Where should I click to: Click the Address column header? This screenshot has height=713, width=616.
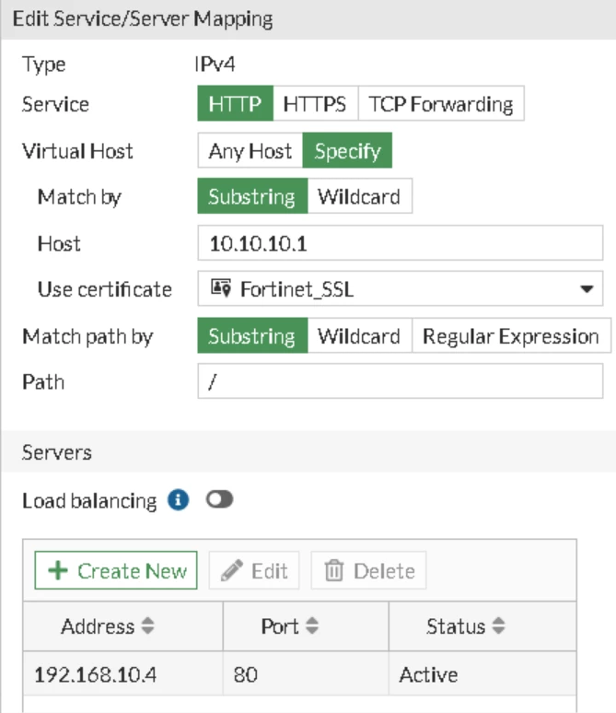click(123, 626)
